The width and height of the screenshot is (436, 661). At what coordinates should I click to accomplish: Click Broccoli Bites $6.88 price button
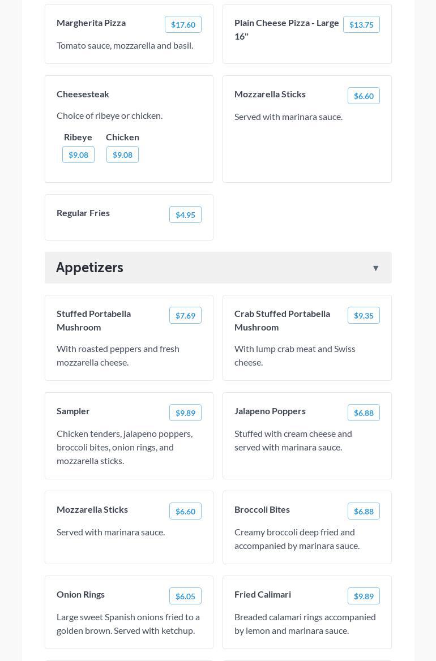364,511
